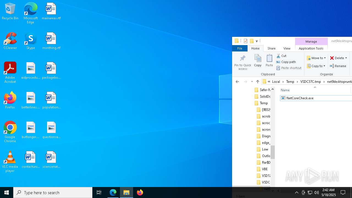
Task: Click Rename in the Organize group
Action: click(x=338, y=66)
